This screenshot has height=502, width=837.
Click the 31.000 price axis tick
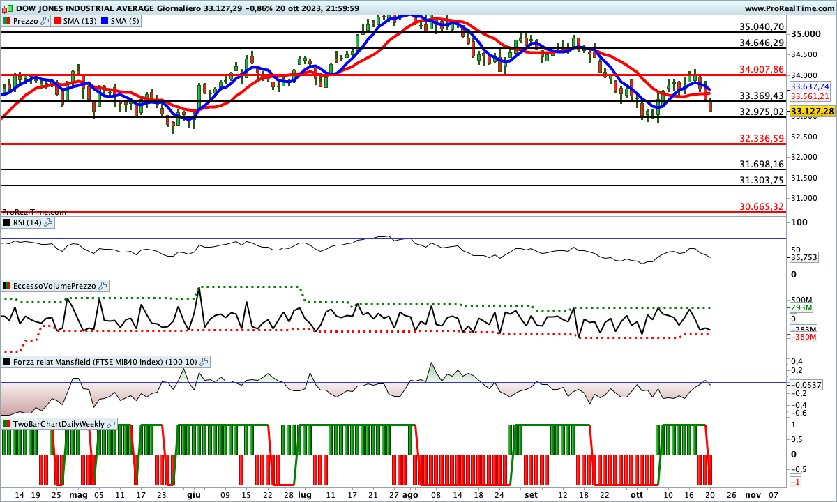(806, 198)
